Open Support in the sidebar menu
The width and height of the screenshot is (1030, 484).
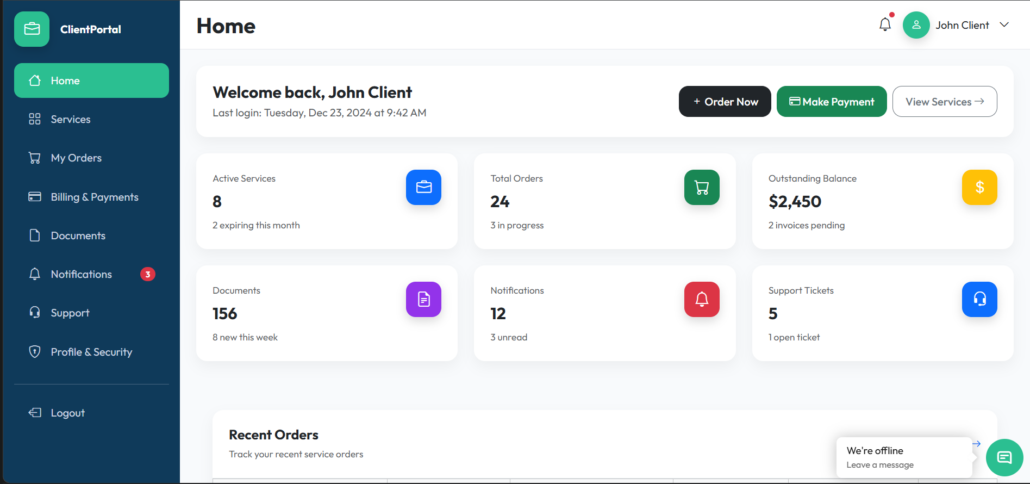91,313
